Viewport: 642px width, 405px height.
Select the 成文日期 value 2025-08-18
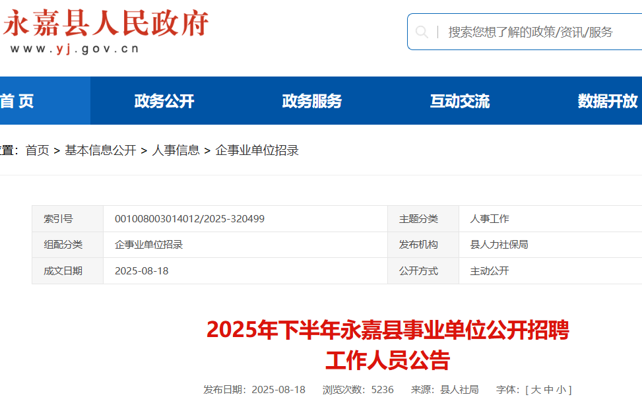pyautogui.click(x=142, y=270)
